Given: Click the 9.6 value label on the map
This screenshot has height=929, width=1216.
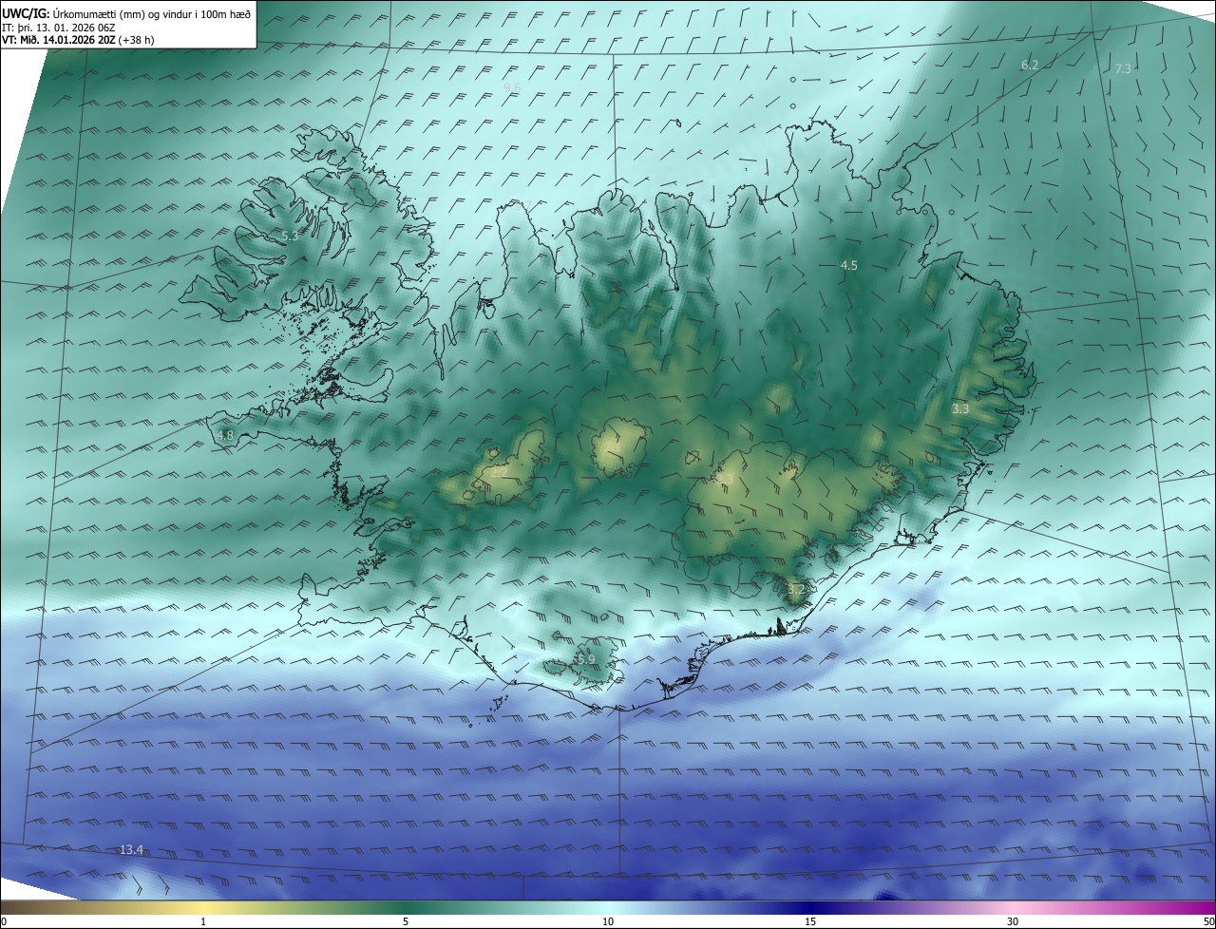Looking at the screenshot, I should tap(512, 87).
